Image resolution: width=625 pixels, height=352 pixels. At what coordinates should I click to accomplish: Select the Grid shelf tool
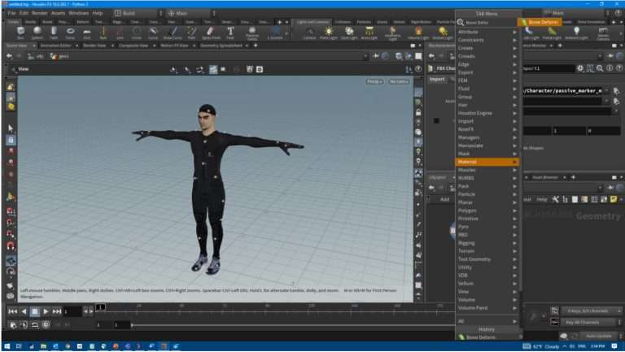click(87, 33)
